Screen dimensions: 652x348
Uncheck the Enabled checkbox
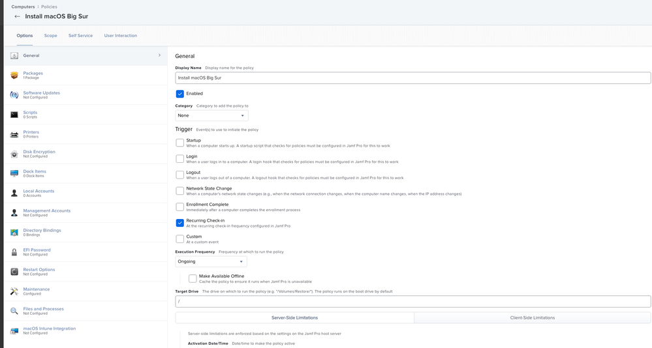[179, 94]
